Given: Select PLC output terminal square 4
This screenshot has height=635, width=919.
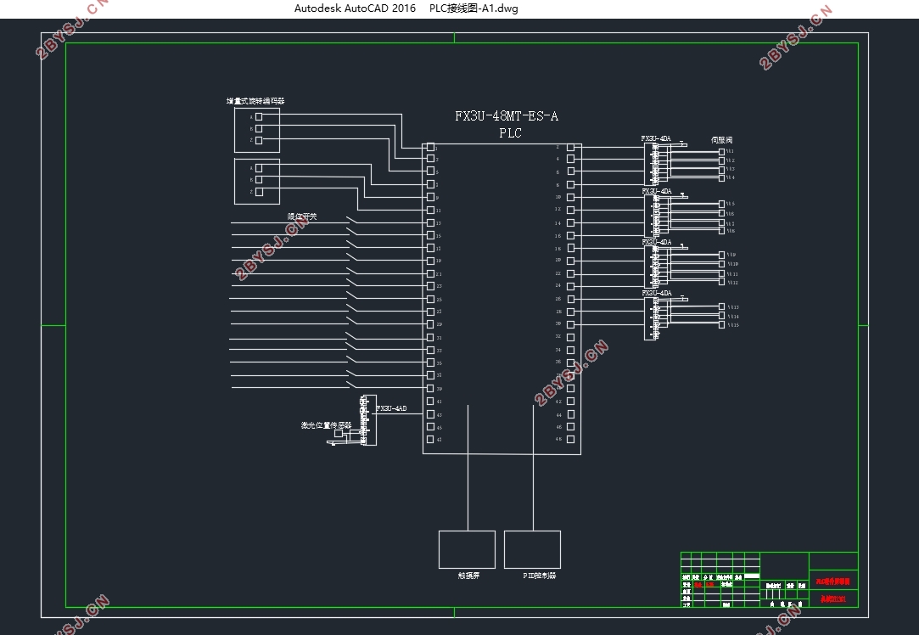Looking at the screenshot, I should point(571,159).
